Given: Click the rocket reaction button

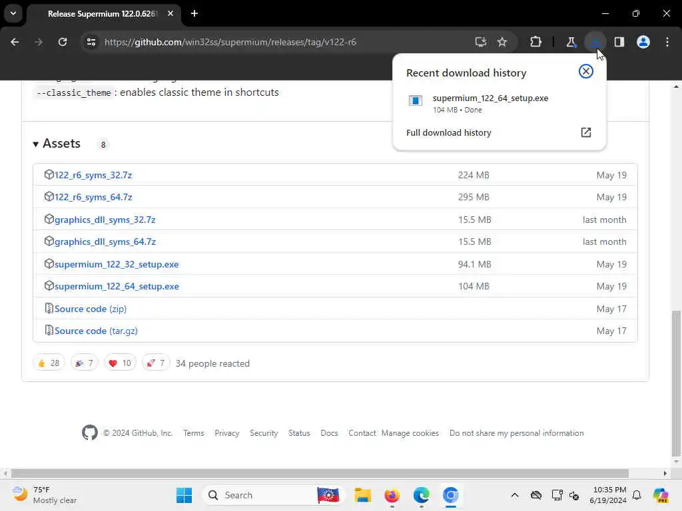Looking at the screenshot, I should pos(156,363).
